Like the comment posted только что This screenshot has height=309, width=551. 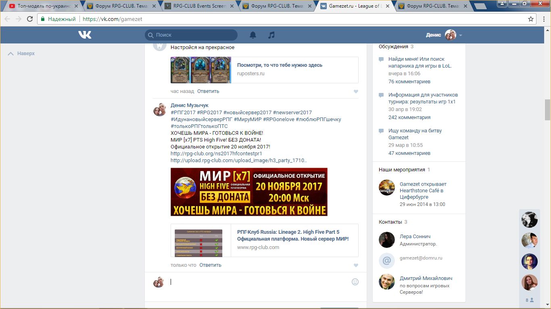(x=356, y=266)
